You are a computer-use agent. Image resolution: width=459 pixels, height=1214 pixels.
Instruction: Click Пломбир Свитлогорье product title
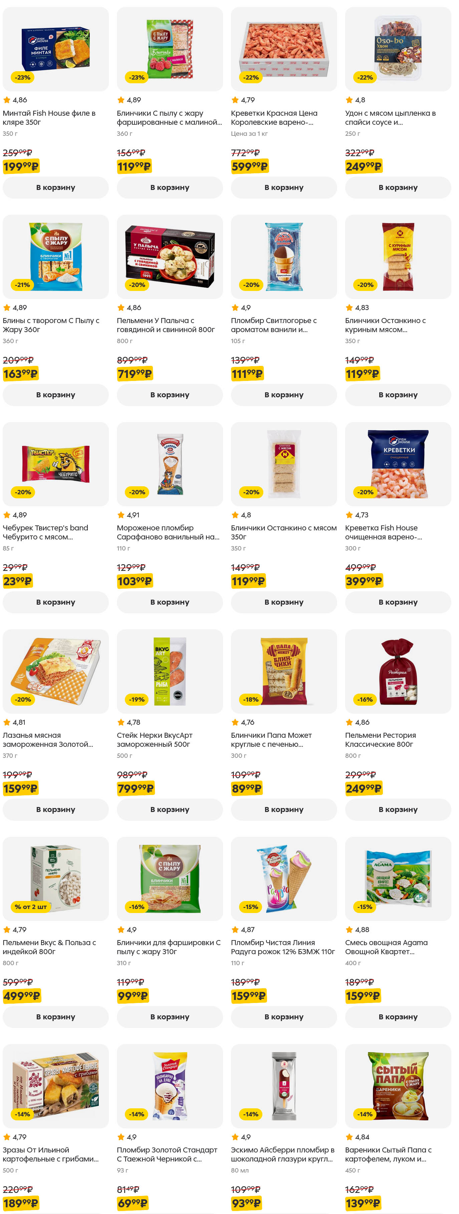[274, 325]
